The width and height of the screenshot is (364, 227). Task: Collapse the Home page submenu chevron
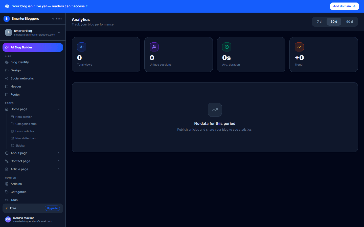(59, 109)
